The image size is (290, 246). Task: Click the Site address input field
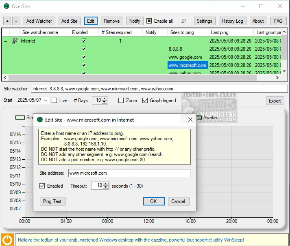(x=129, y=173)
